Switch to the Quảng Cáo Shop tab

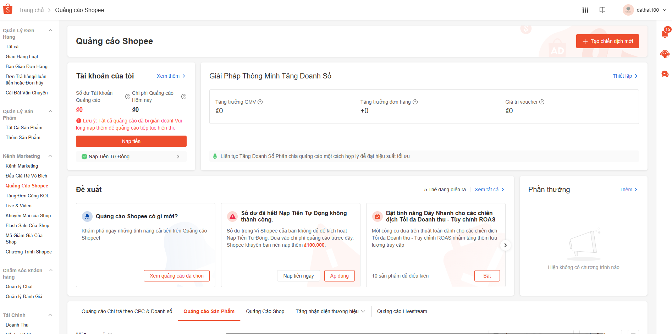pos(265,311)
